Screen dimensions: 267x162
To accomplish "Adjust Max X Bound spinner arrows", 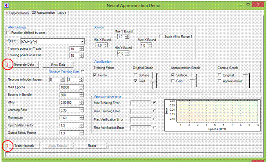I will tap(149, 45).
